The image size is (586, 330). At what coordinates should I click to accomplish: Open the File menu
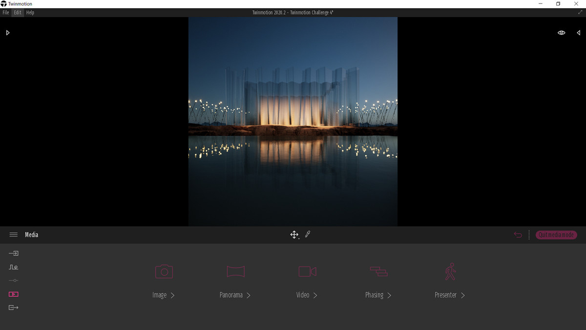coord(6,13)
